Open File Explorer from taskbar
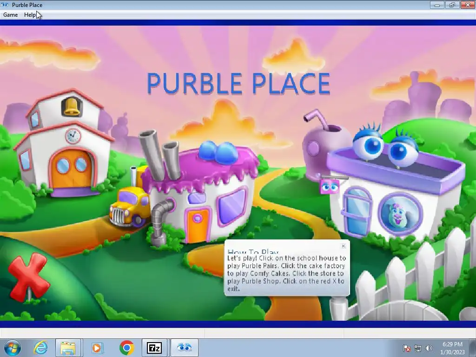 coord(68,348)
